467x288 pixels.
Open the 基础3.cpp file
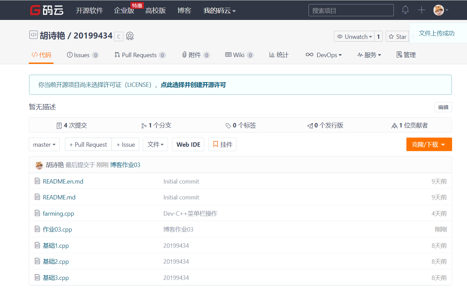pyautogui.click(x=56, y=278)
